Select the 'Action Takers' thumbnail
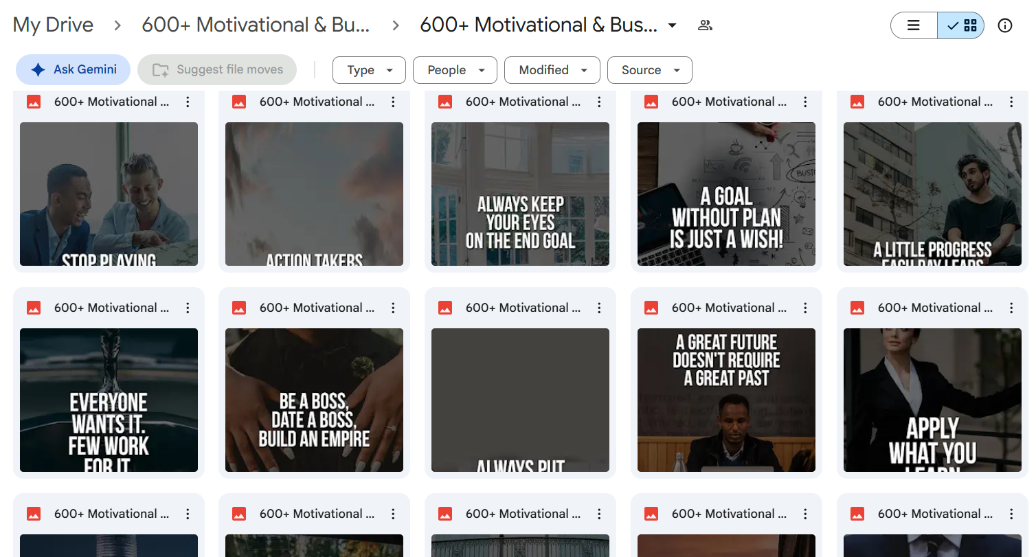Screen dimensions: 1036x557 pyautogui.click(x=315, y=194)
